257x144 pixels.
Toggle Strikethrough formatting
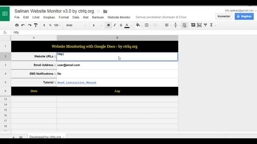click(121, 25)
